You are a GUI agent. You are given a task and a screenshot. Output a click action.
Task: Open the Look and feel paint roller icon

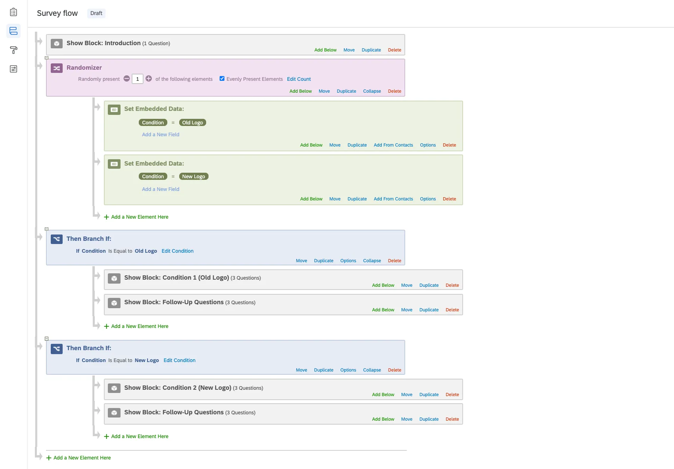tap(13, 50)
